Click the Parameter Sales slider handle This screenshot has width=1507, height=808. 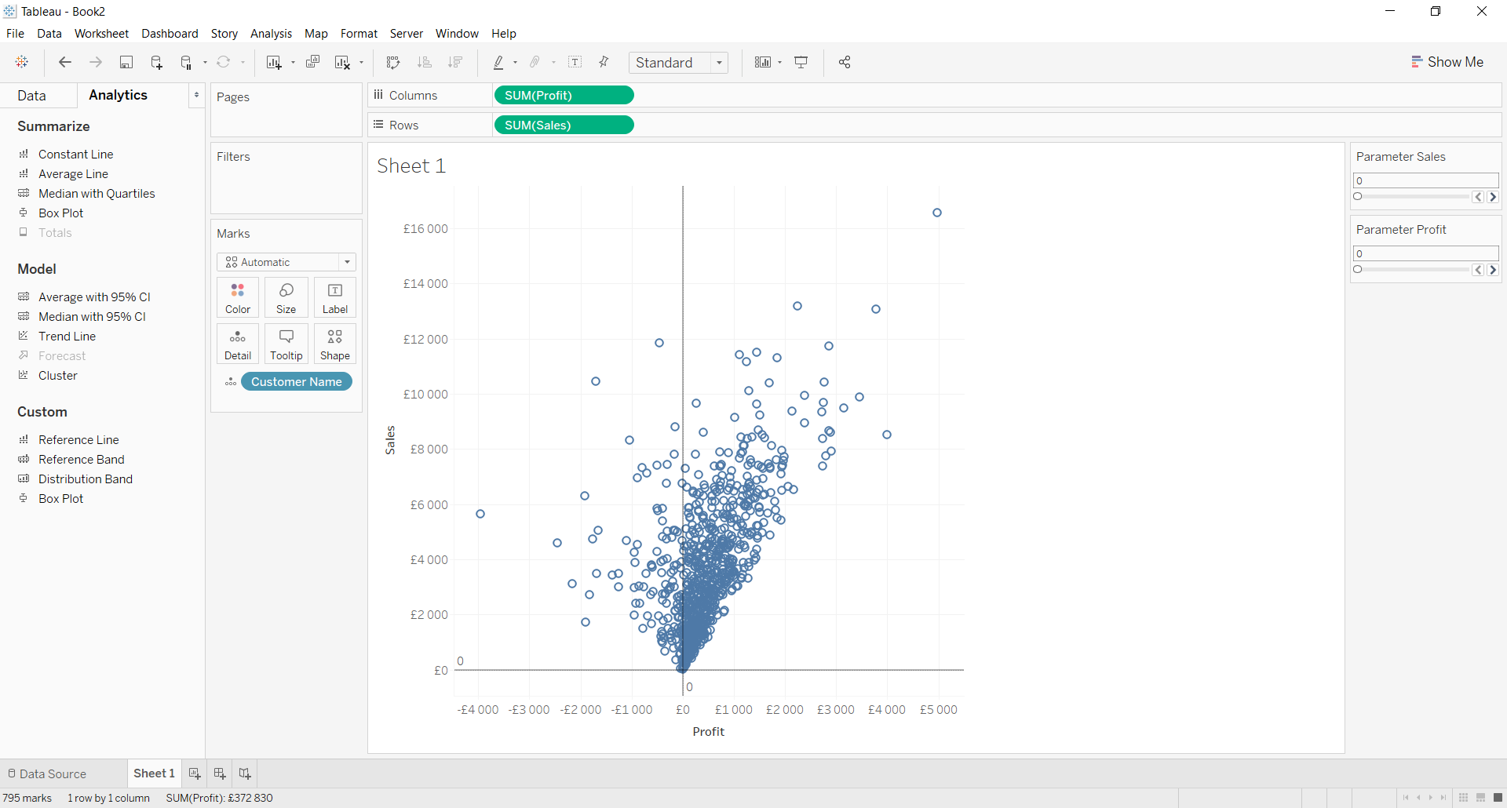pos(1358,197)
